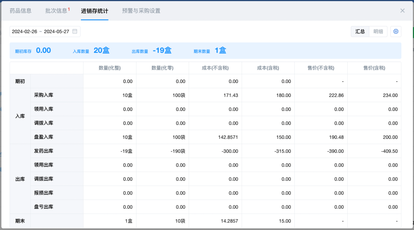Close the dialog with the X icon

402,11
